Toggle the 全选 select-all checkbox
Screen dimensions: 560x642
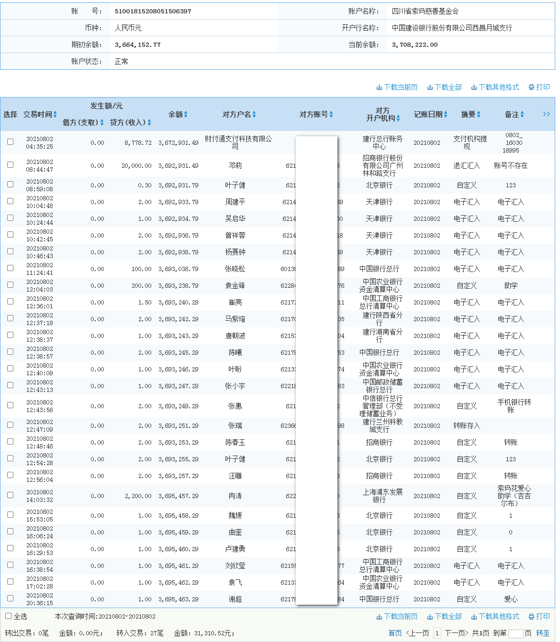pos(8,616)
